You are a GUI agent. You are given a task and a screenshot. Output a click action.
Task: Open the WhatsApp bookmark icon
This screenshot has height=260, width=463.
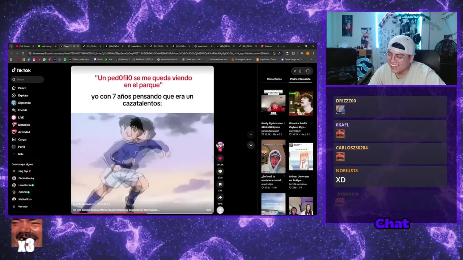pyautogui.click(x=44, y=60)
